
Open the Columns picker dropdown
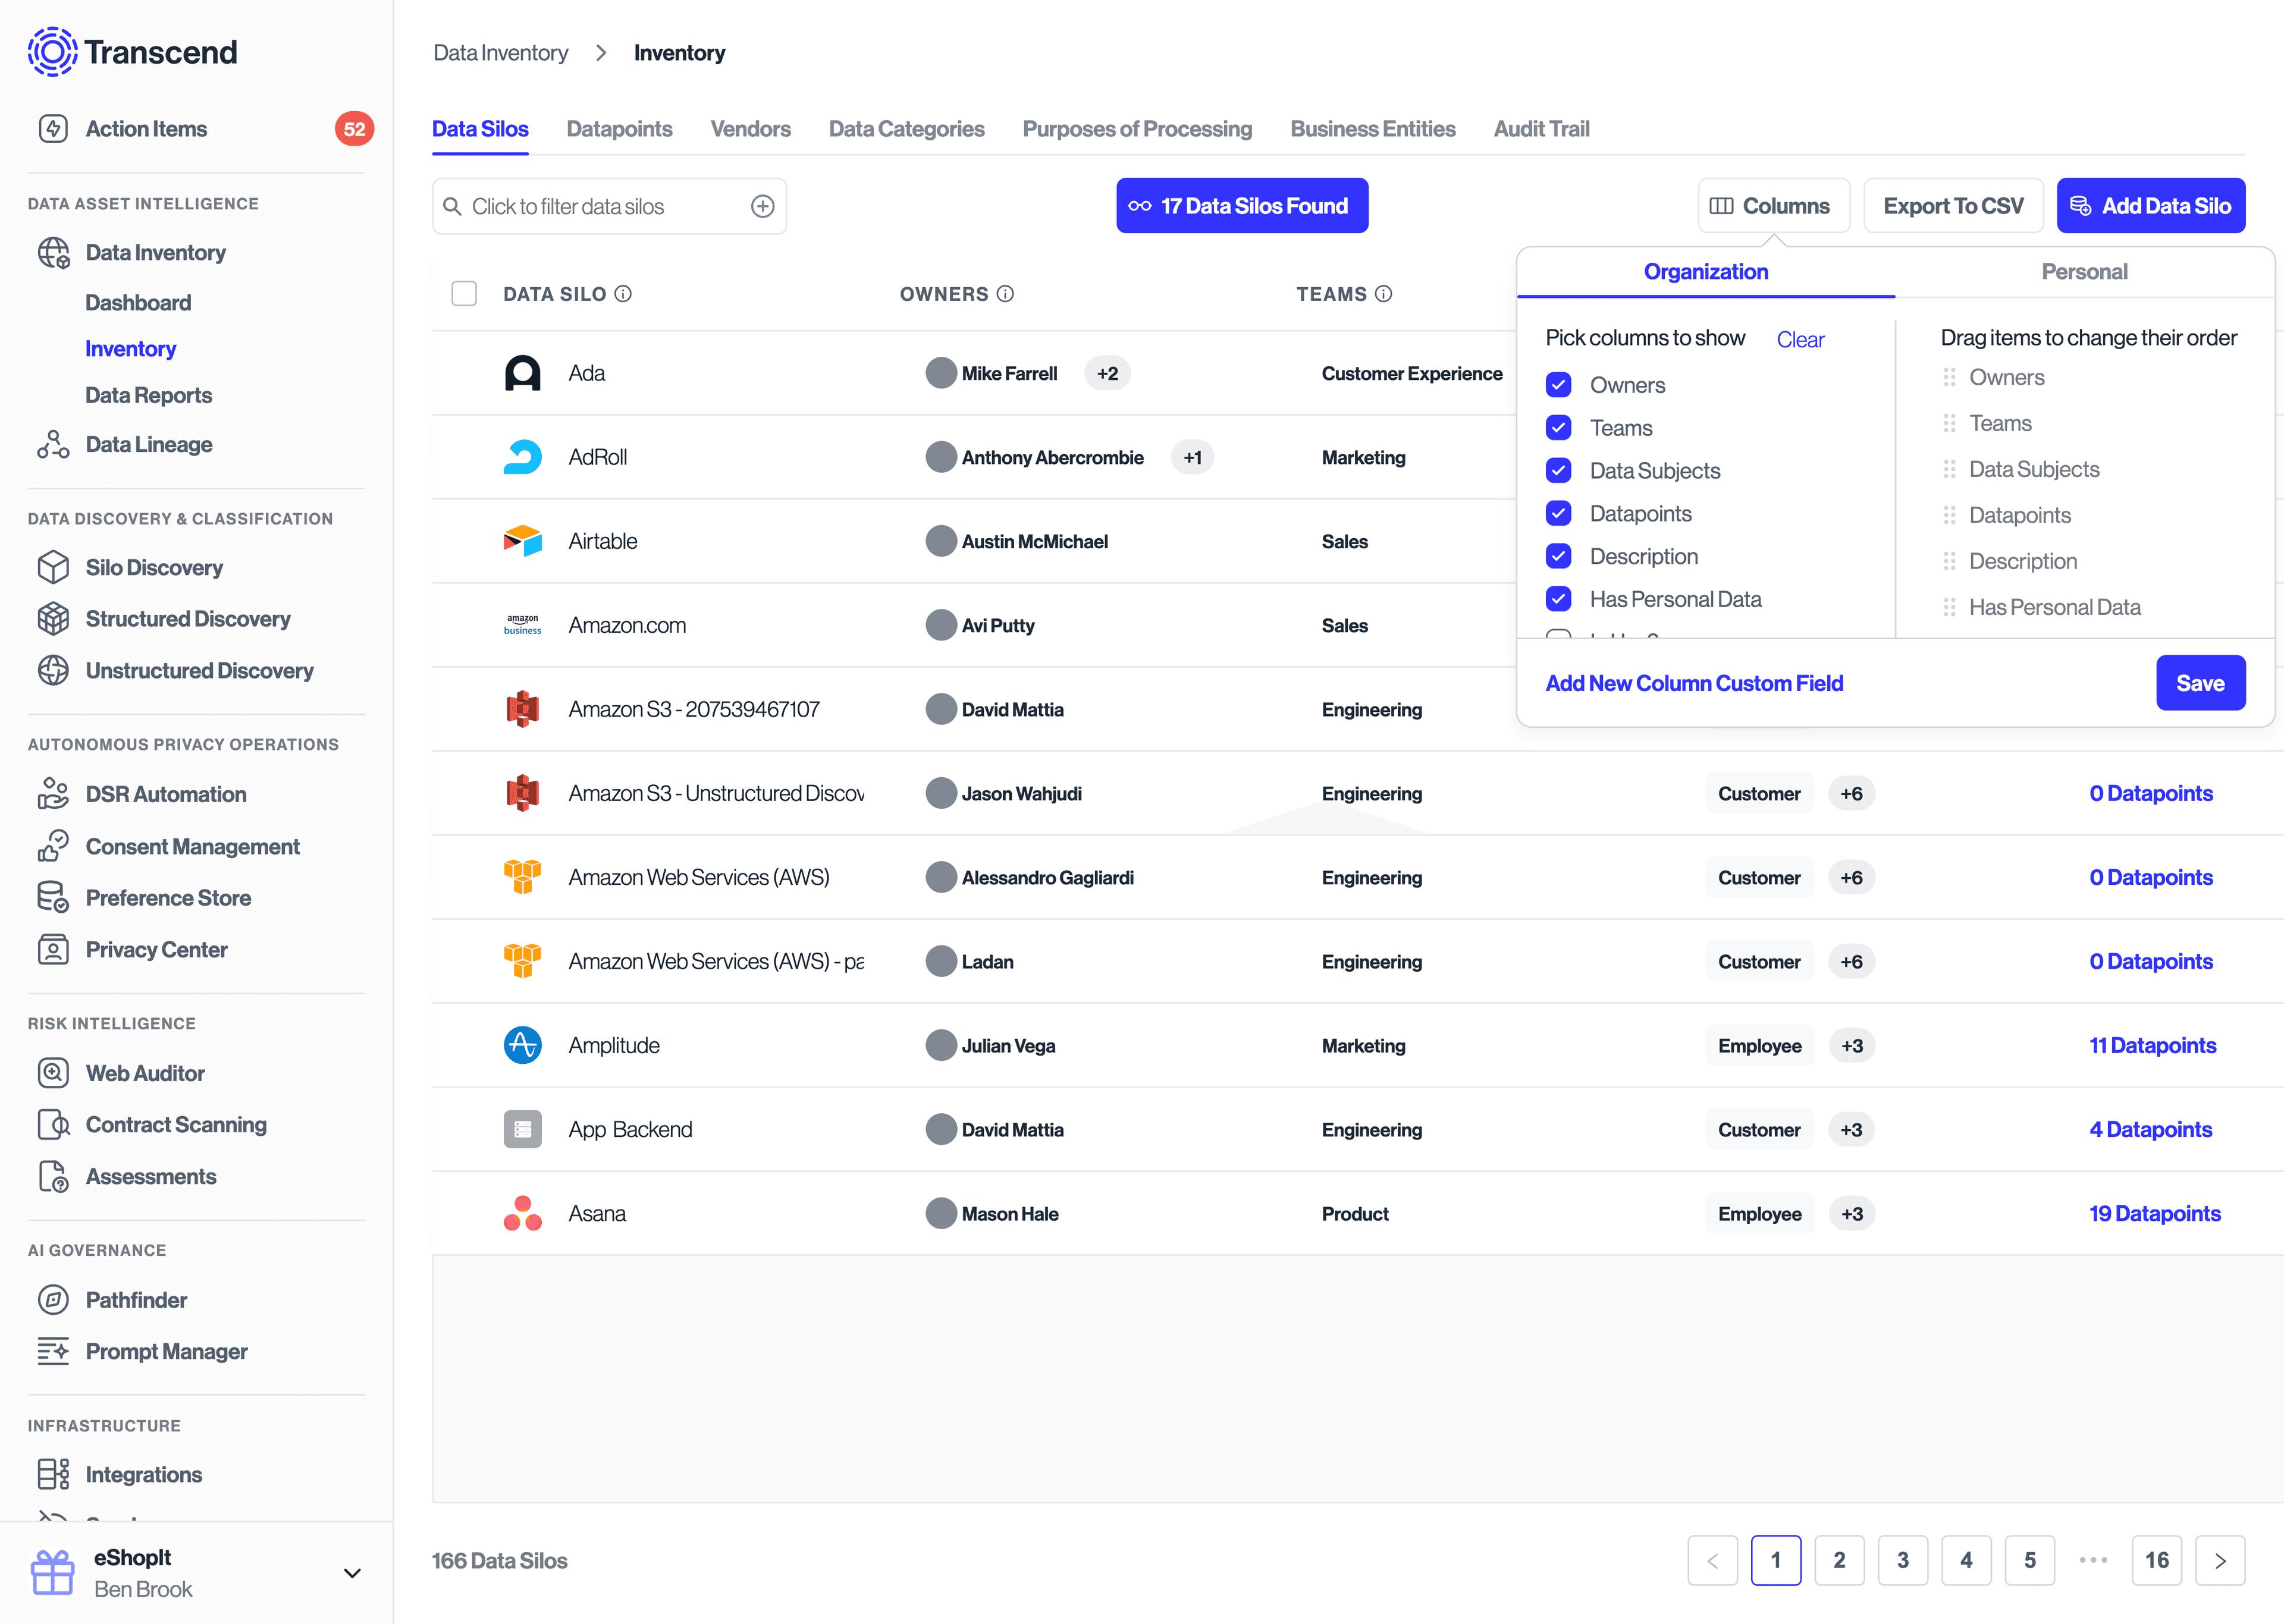(1772, 206)
